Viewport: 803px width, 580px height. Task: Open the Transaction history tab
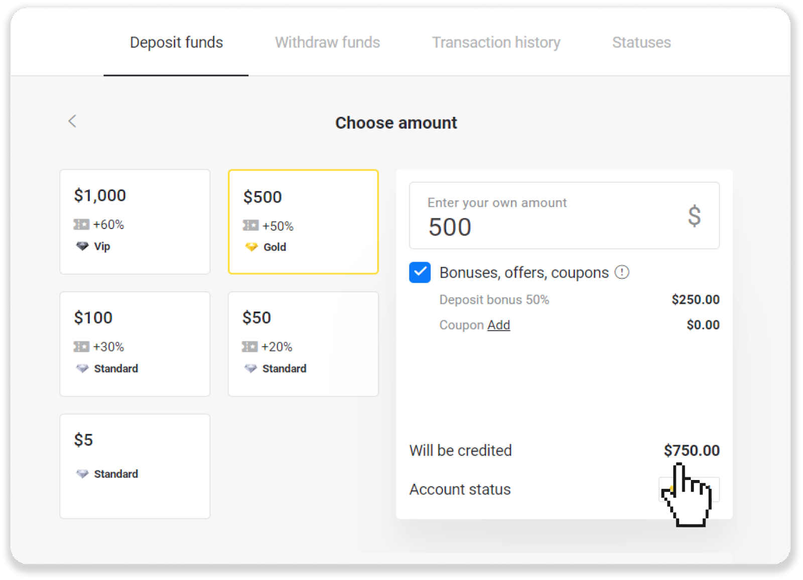click(496, 43)
